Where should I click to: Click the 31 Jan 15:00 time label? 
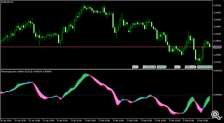pos(34,120)
